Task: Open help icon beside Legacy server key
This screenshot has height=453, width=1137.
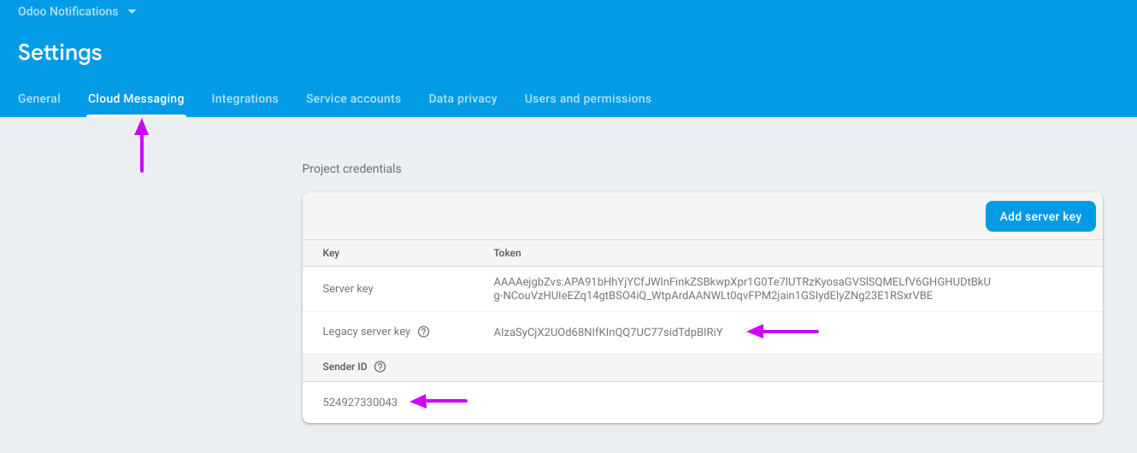Action: point(423,332)
